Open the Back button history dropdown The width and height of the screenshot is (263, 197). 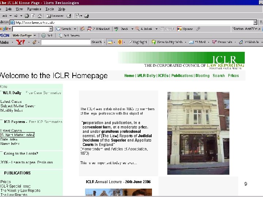[x=11, y=16]
